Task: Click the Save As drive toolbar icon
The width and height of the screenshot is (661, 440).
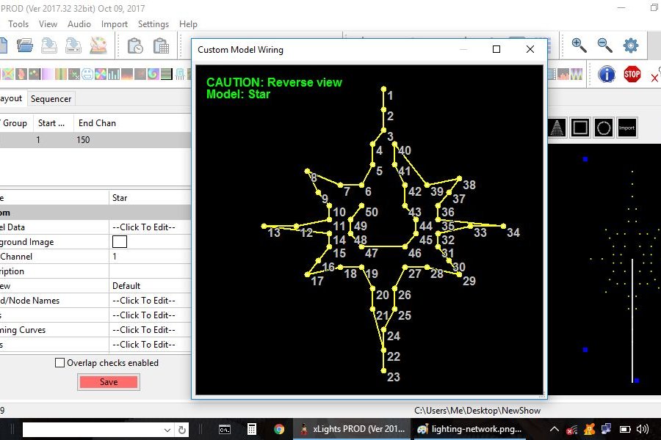Action: pos(73,45)
